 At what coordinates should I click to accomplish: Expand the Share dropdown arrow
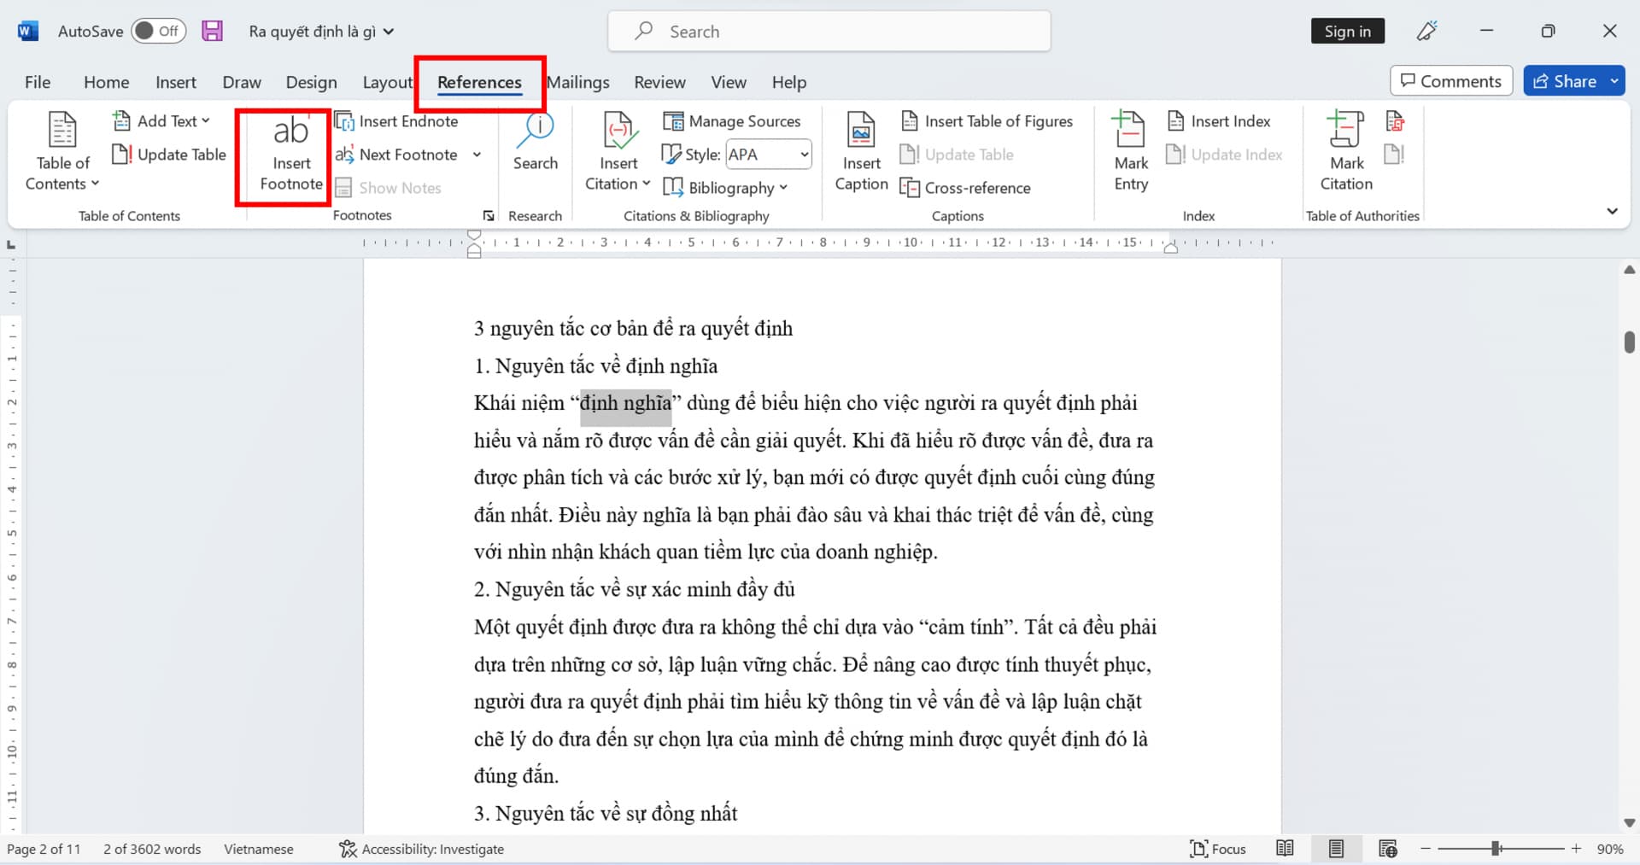(1614, 81)
